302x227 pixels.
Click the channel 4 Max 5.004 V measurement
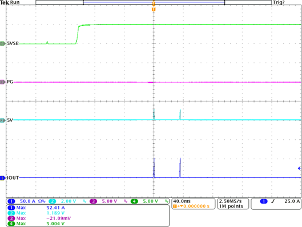pos(36,224)
